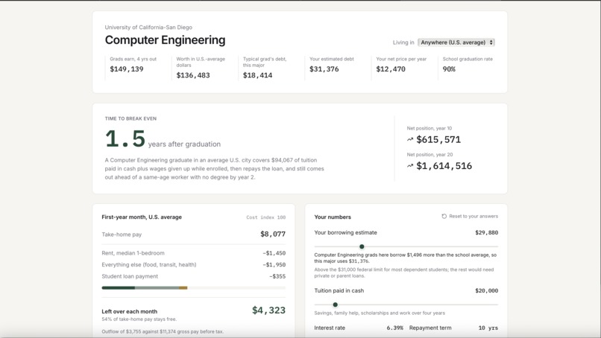Click the Your numbers panel heading

pos(333,217)
